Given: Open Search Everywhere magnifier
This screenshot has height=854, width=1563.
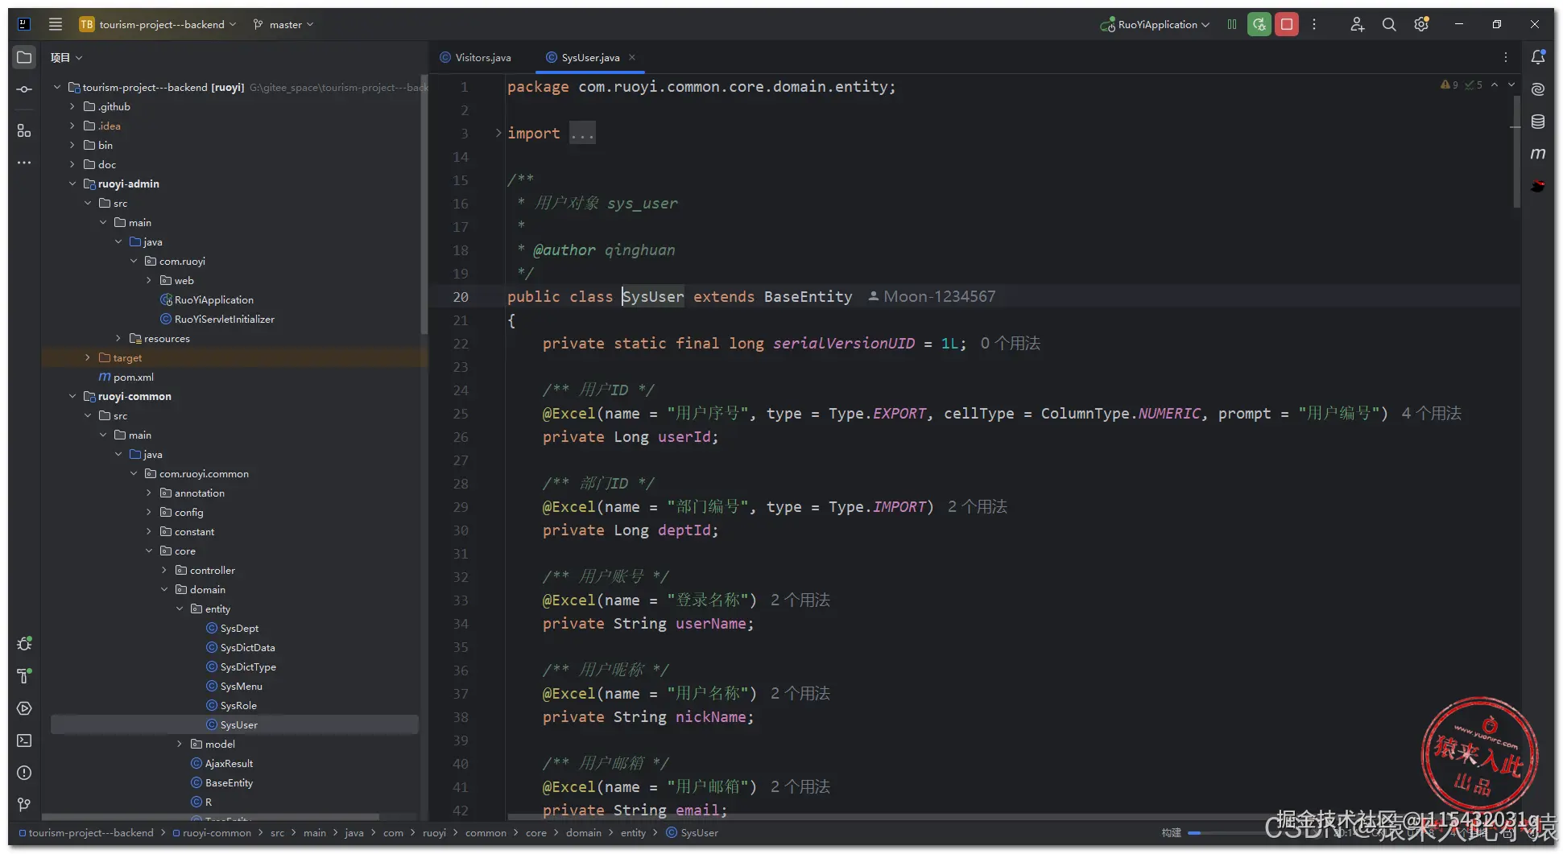Looking at the screenshot, I should click(1389, 24).
